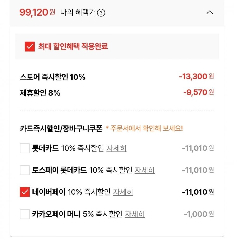Enable the 토스페이 롯데카드 discount checkbox
Screen dimensions: 234x239
coord(25,170)
